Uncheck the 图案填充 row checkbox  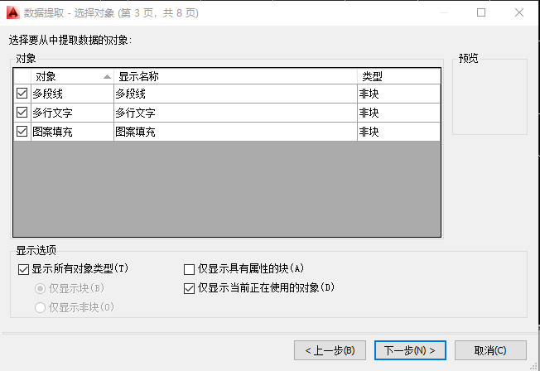tap(22, 131)
